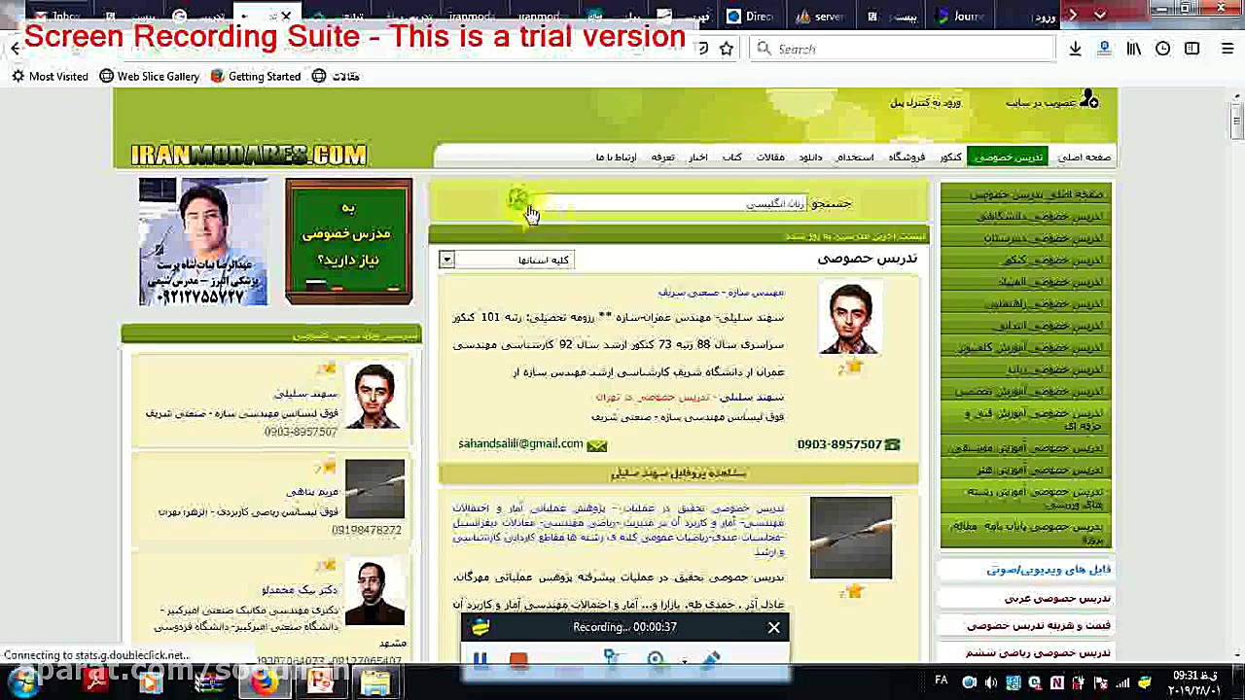Open the اخبار nav item
The width and height of the screenshot is (1245, 700).
point(697,157)
